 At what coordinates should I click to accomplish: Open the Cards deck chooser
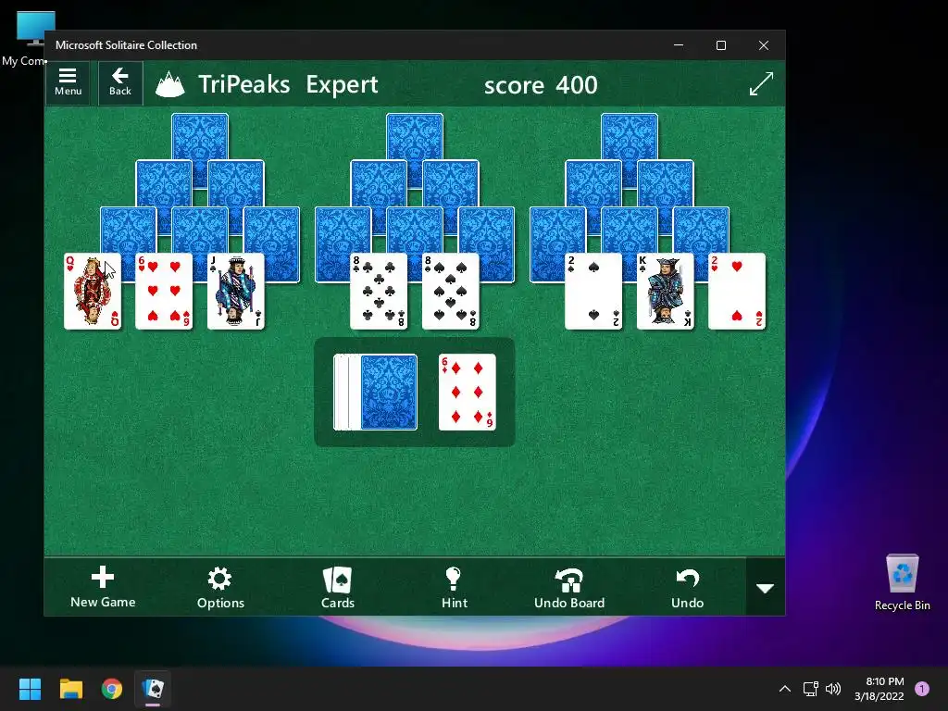(337, 587)
